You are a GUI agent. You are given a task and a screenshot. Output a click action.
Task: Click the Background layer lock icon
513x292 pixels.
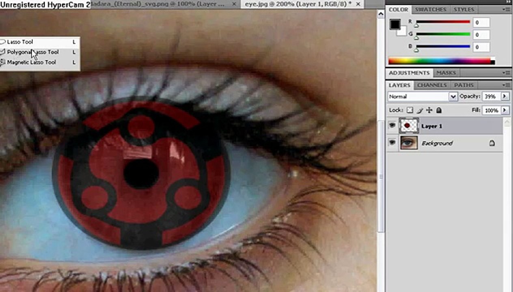click(492, 143)
